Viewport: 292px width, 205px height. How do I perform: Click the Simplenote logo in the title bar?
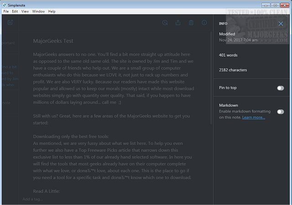(5, 5)
